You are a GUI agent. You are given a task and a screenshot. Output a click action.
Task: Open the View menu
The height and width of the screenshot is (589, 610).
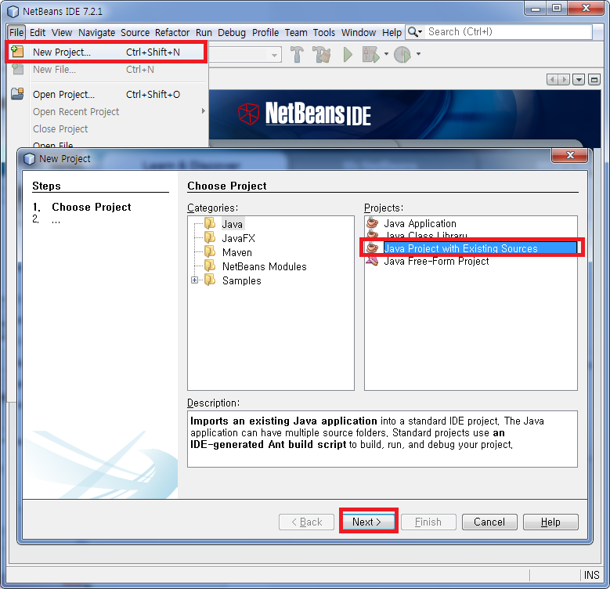(x=62, y=32)
